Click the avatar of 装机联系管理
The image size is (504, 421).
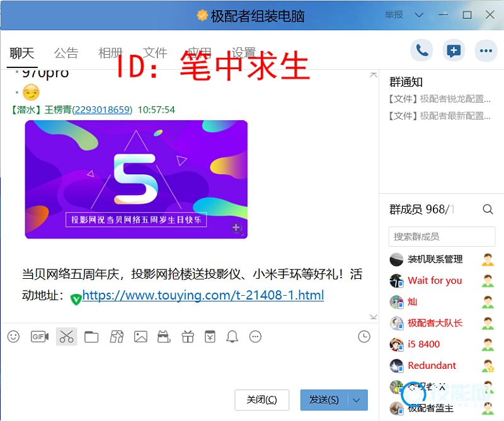pos(396,259)
